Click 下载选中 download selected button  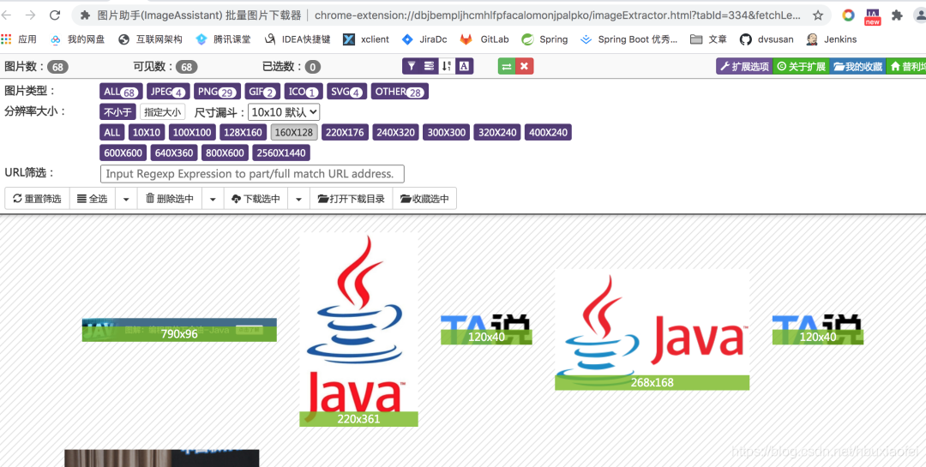tap(256, 199)
